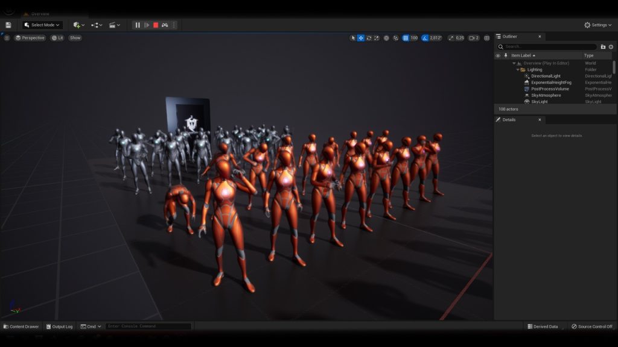This screenshot has height=347, width=618.
Task: Toggle the visibility eye column header
Action: (498, 55)
